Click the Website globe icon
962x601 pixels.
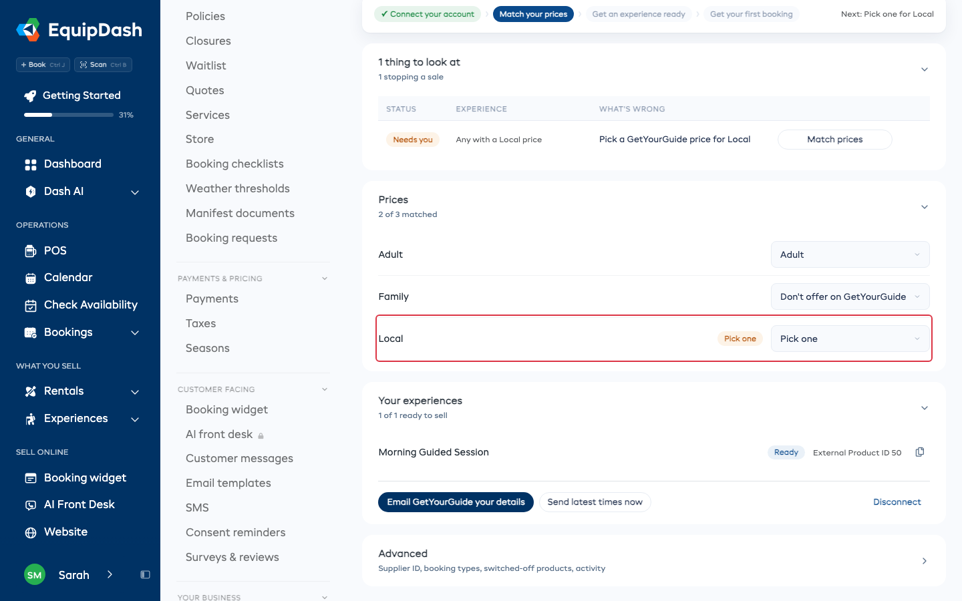(31, 533)
